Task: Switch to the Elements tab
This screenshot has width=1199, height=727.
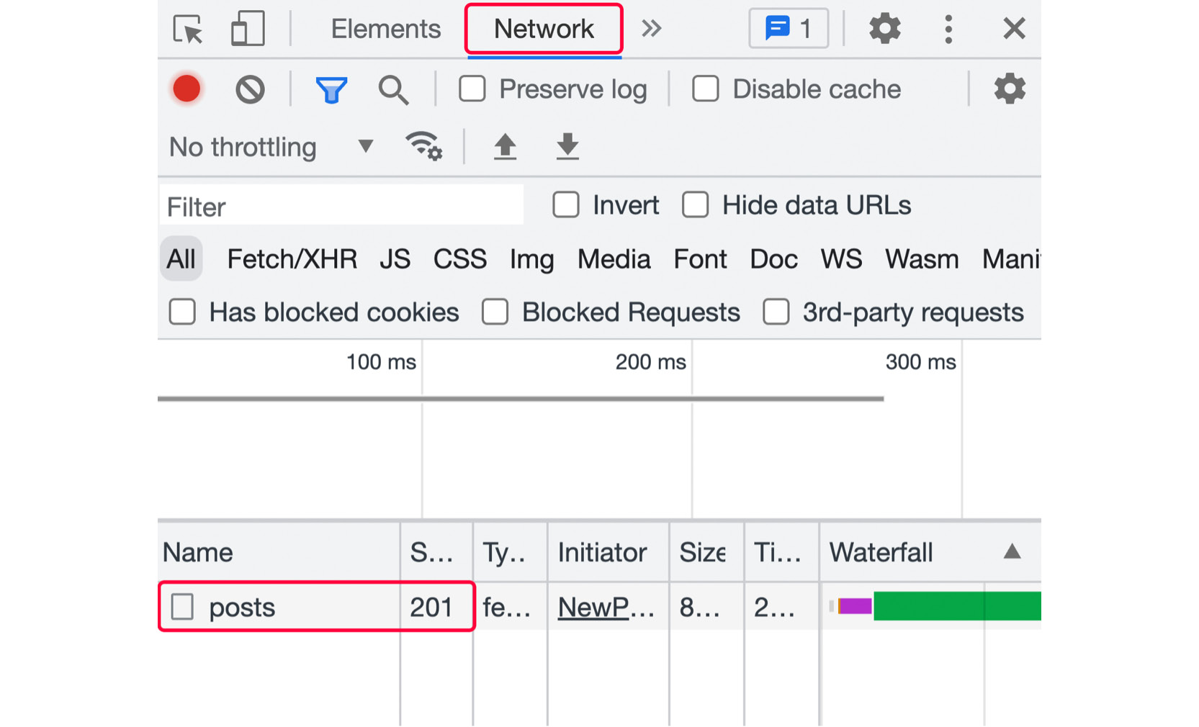Action: point(386,29)
